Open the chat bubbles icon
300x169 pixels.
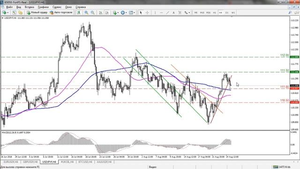(297, 13)
